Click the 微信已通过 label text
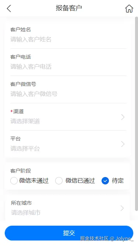Viewport: 138px width, 246px height. coord(80,181)
